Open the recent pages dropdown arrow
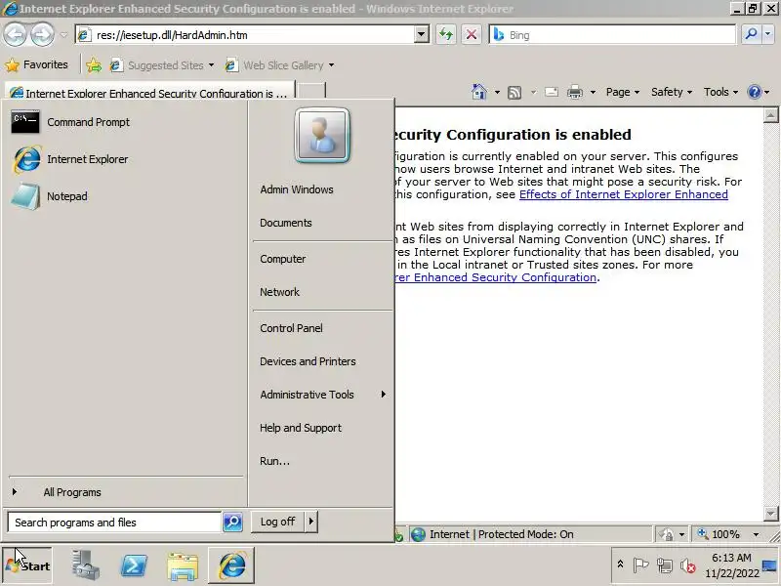The image size is (781, 586). (x=63, y=35)
